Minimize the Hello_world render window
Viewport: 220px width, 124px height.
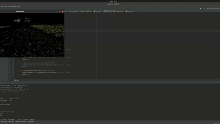(57, 11)
